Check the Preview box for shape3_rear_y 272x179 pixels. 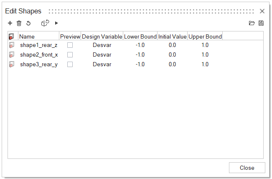coord(70,64)
